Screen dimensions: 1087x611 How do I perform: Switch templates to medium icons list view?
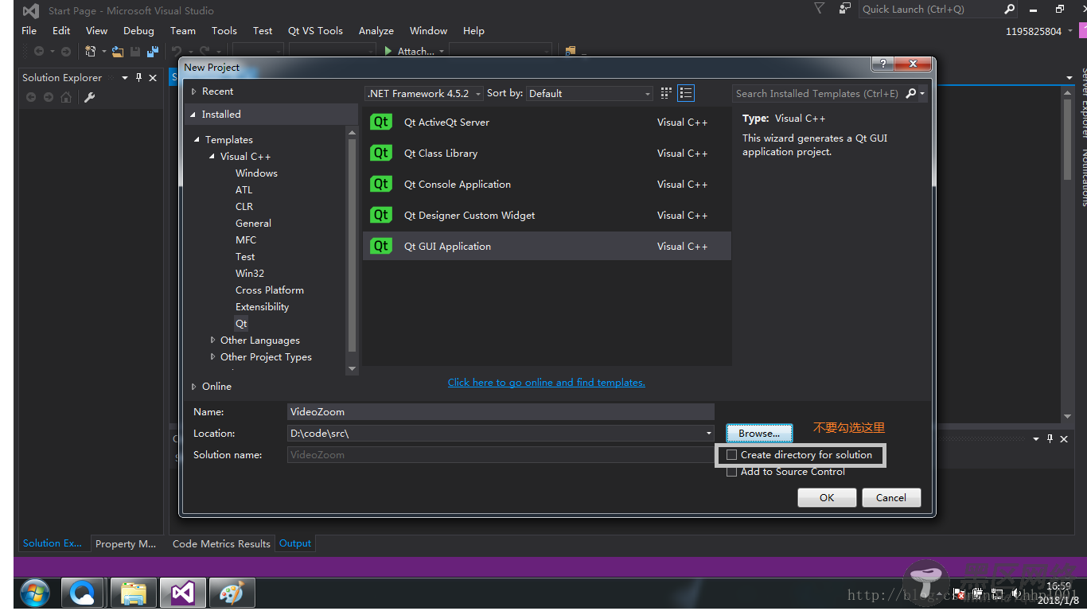[x=686, y=93]
